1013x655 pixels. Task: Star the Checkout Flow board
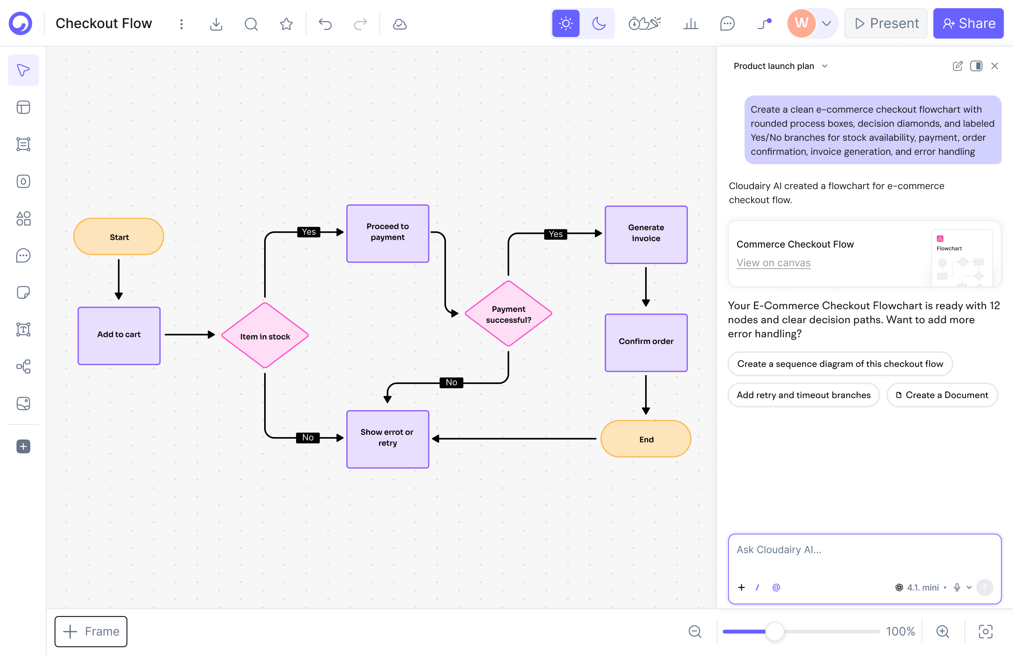286,24
